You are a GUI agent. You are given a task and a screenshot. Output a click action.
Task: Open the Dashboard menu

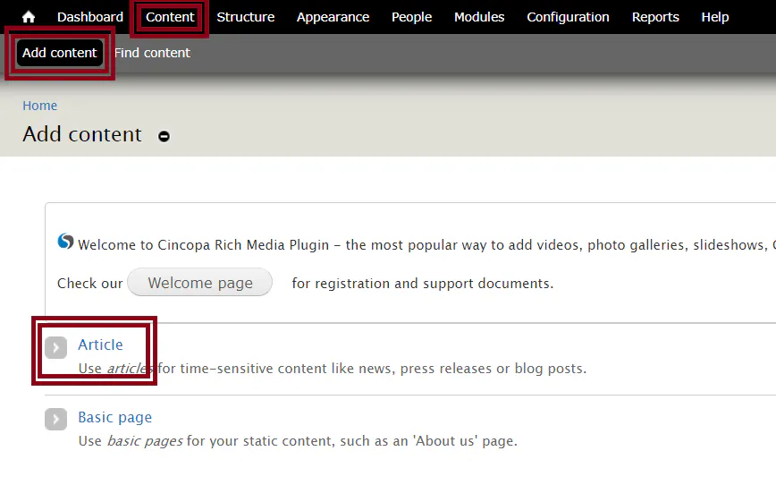click(90, 17)
